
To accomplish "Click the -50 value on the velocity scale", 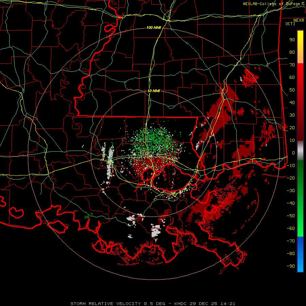I will point(291,216).
